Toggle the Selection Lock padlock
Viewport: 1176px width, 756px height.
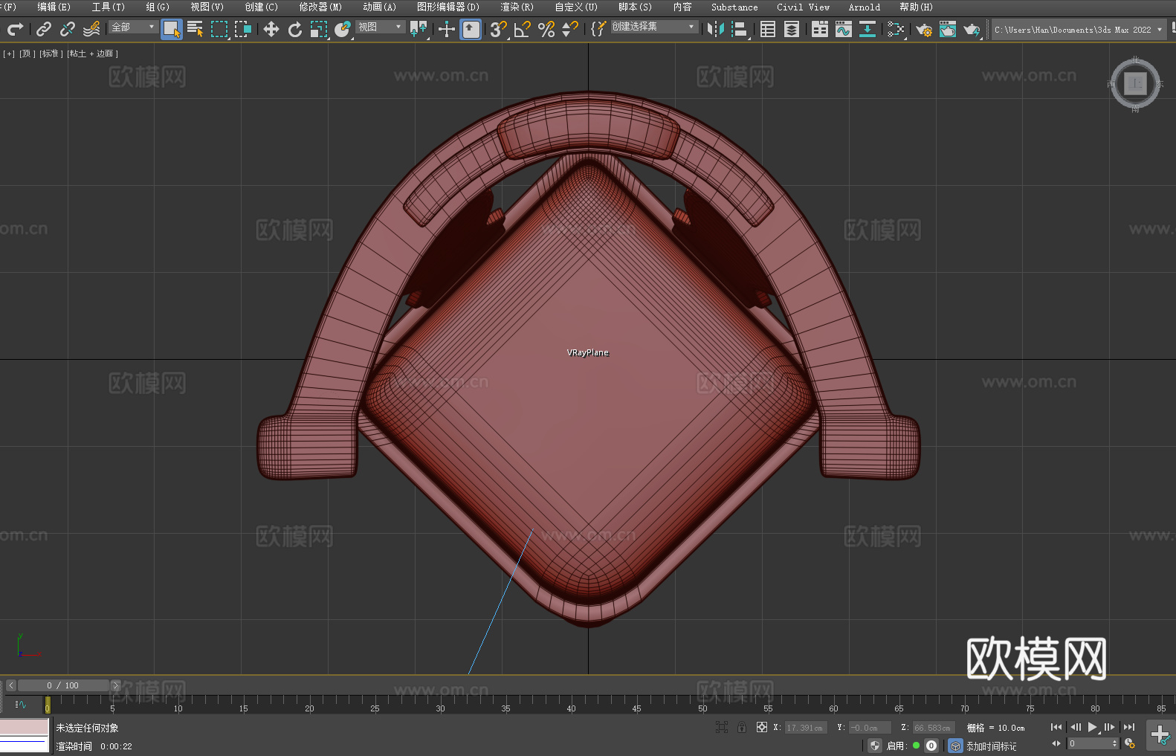click(x=742, y=727)
